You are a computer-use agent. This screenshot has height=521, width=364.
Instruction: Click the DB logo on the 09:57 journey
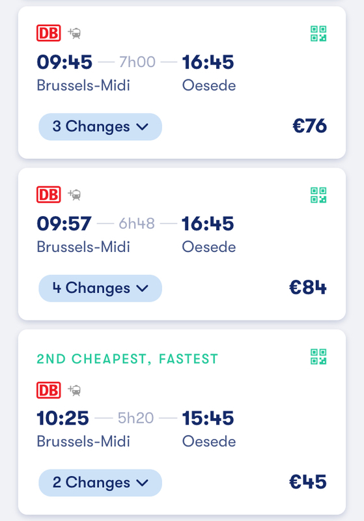tap(48, 194)
